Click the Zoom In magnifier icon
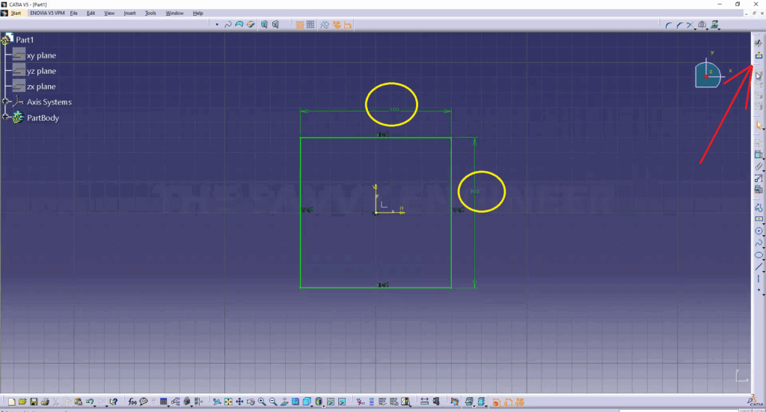The width and height of the screenshot is (766, 412). pos(262,402)
